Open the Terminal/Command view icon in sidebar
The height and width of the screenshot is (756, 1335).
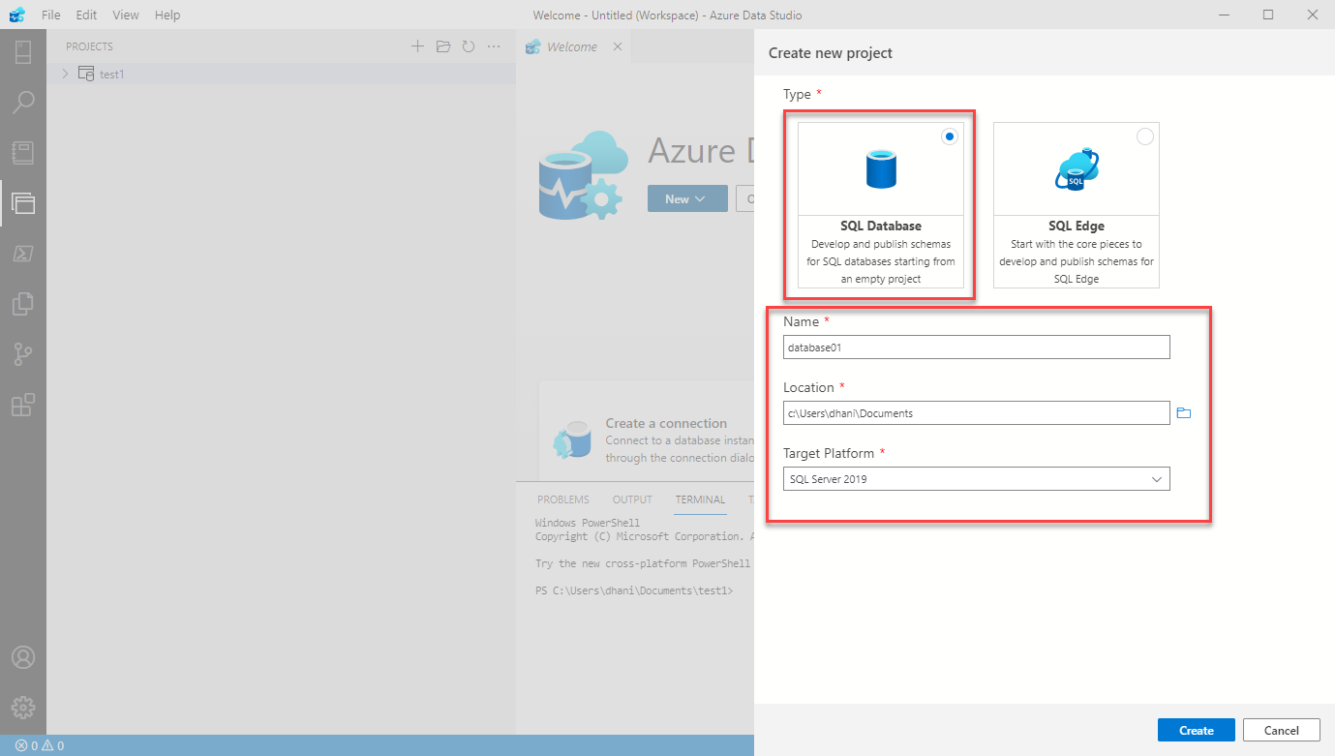tap(23, 254)
